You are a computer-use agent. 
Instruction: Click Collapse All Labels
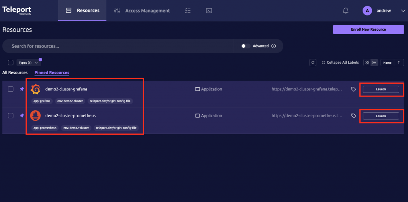coord(340,63)
